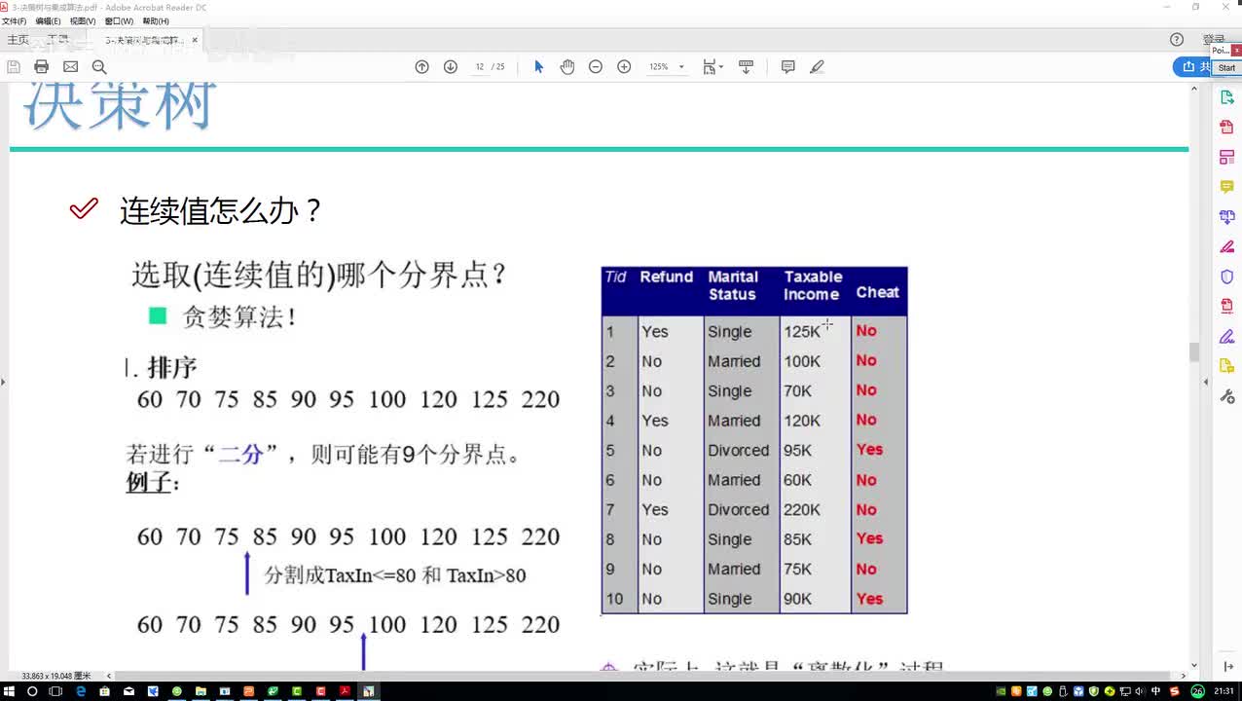Open the 编辑(E) menu
This screenshot has height=701, width=1242.
48,20
